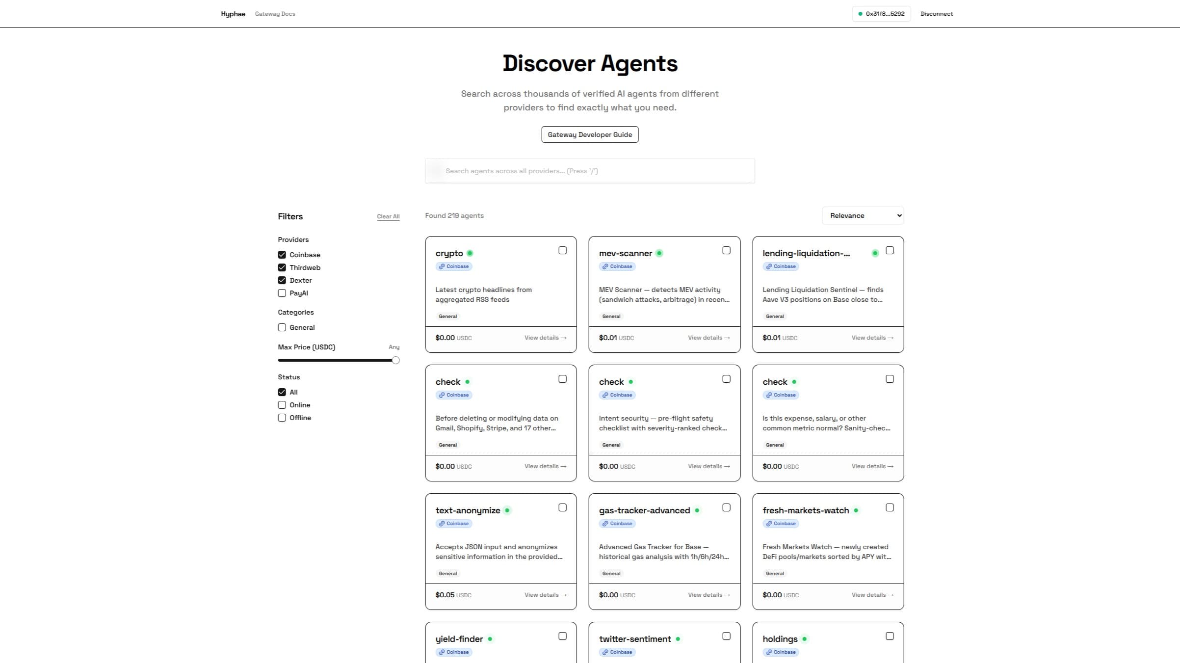Click green wallet status dot in header
The width and height of the screenshot is (1180, 663).
pyautogui.click(x=860, y=14)
